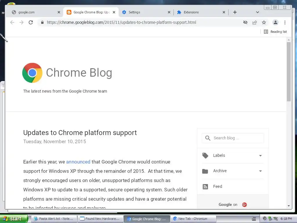Close the Settings tab
Image resolution: width=297 pixels, height=223 pixels.
pyautogui.click(x=169, y=12)
